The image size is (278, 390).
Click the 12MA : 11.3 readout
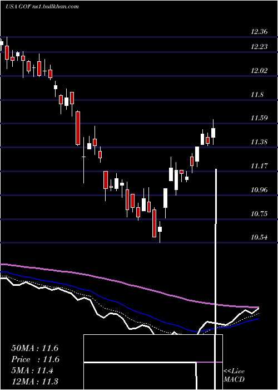click(34, 382)
